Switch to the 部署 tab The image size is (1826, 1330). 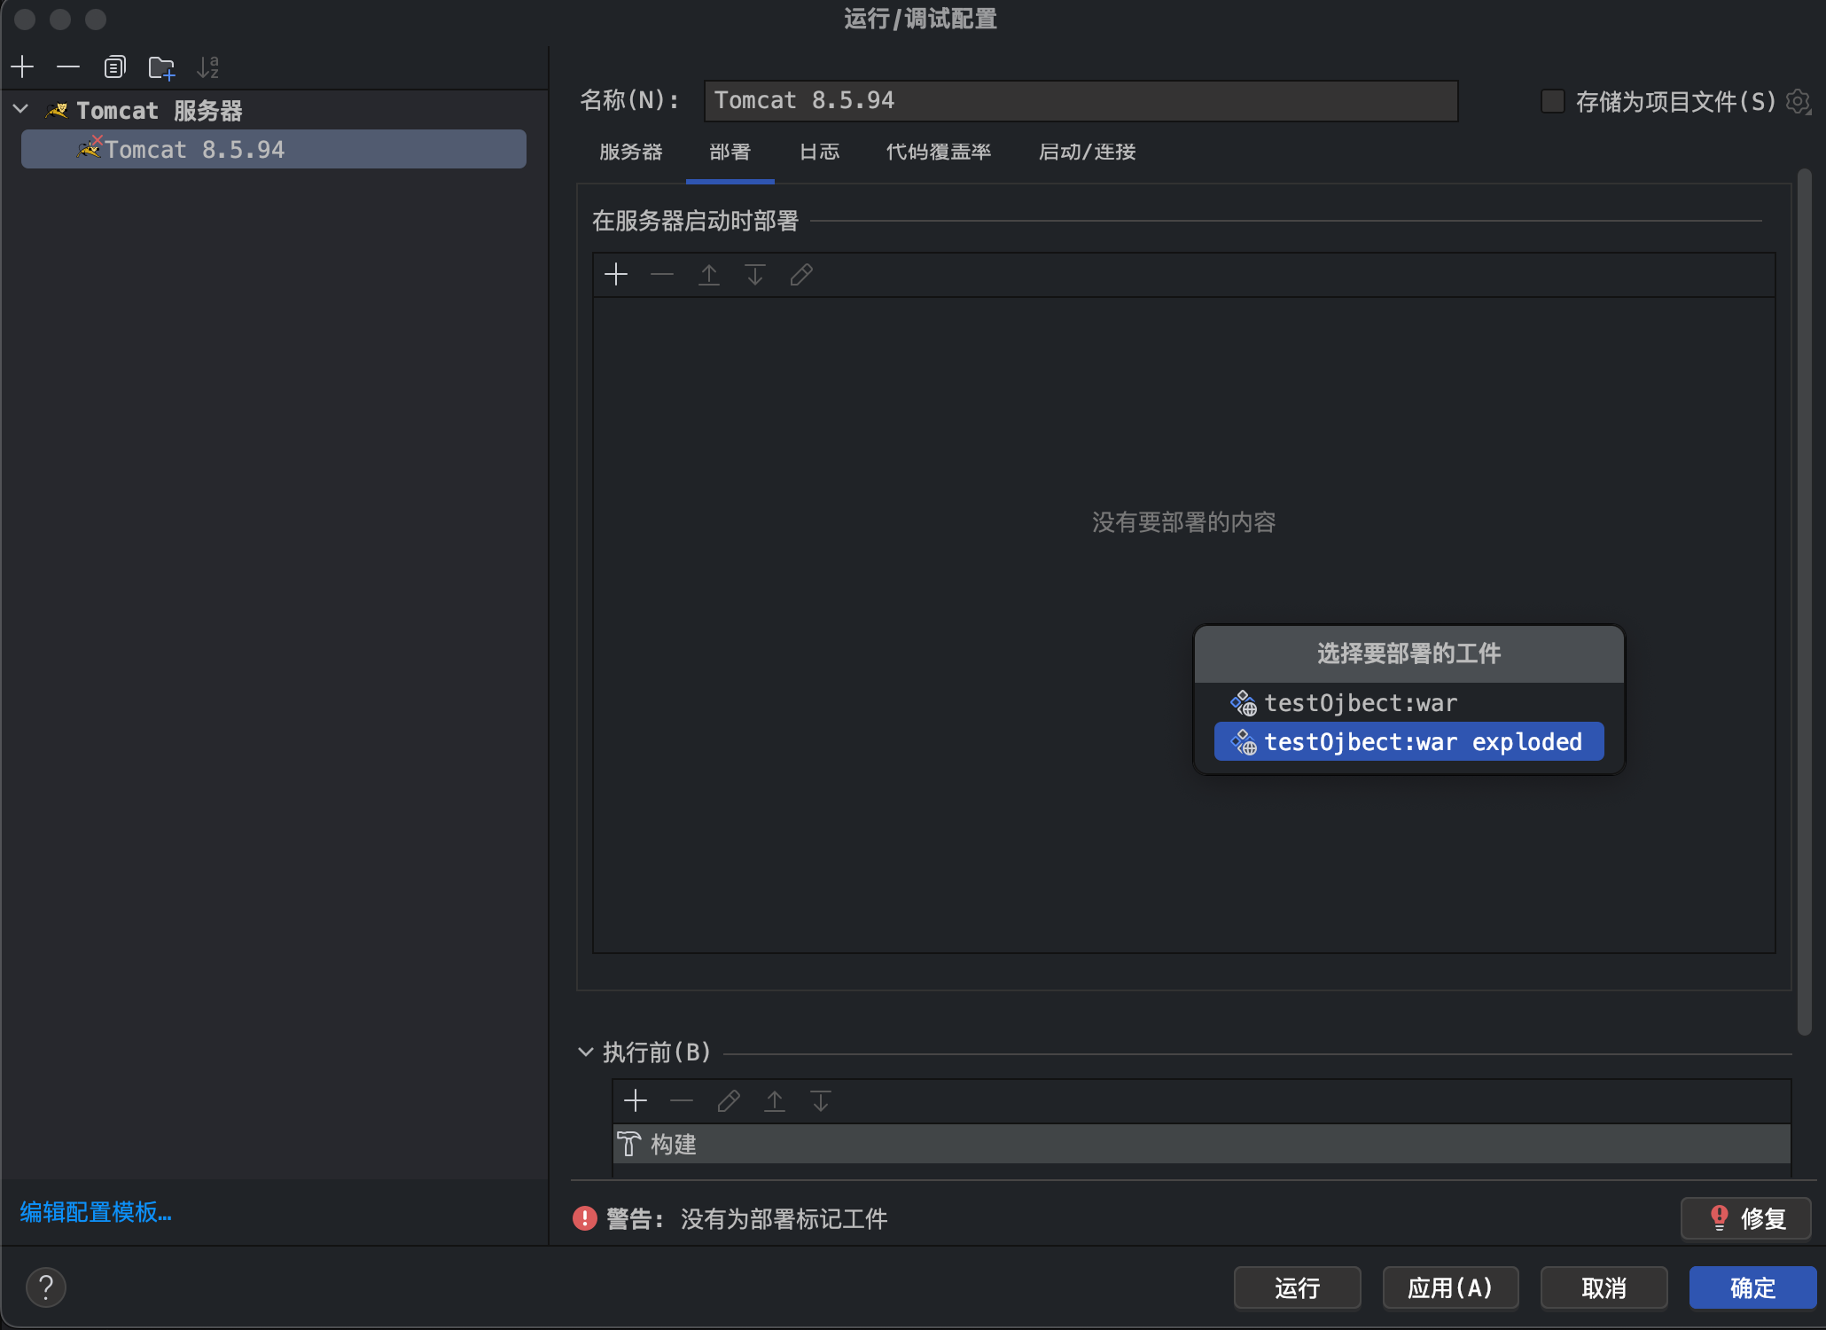click(x=730, y=152)
